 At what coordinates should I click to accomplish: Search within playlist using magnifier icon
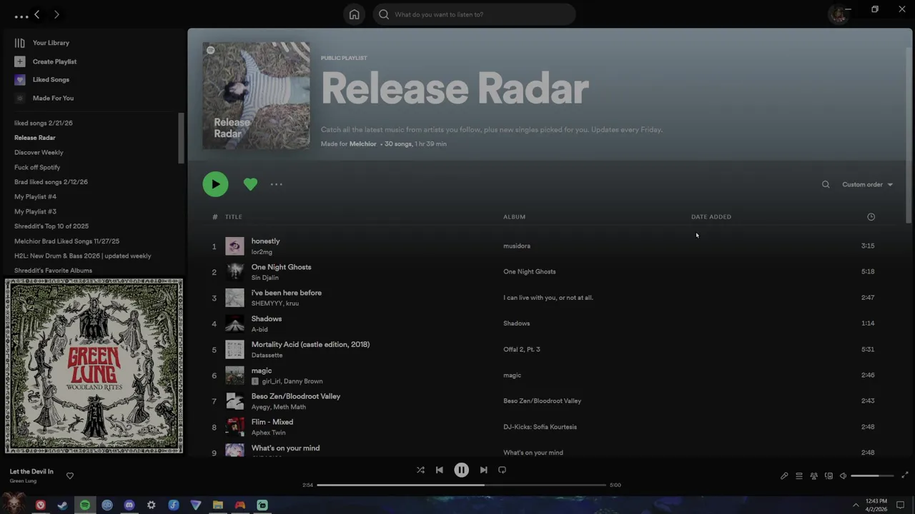[x=826, y=185]
